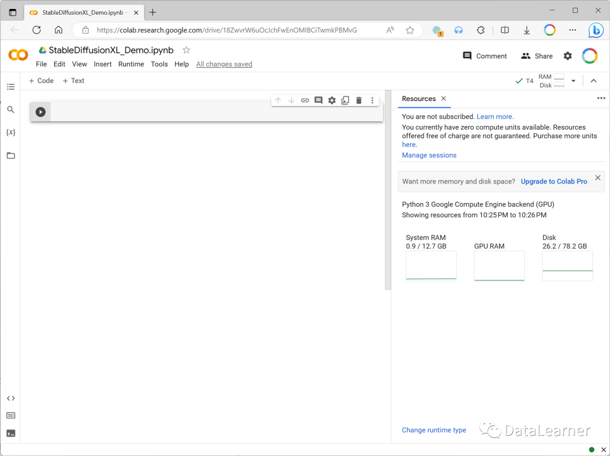Viewport: 610px width, 456px height.
Task: Click All changes saved link
Action: tap(224, 64)
